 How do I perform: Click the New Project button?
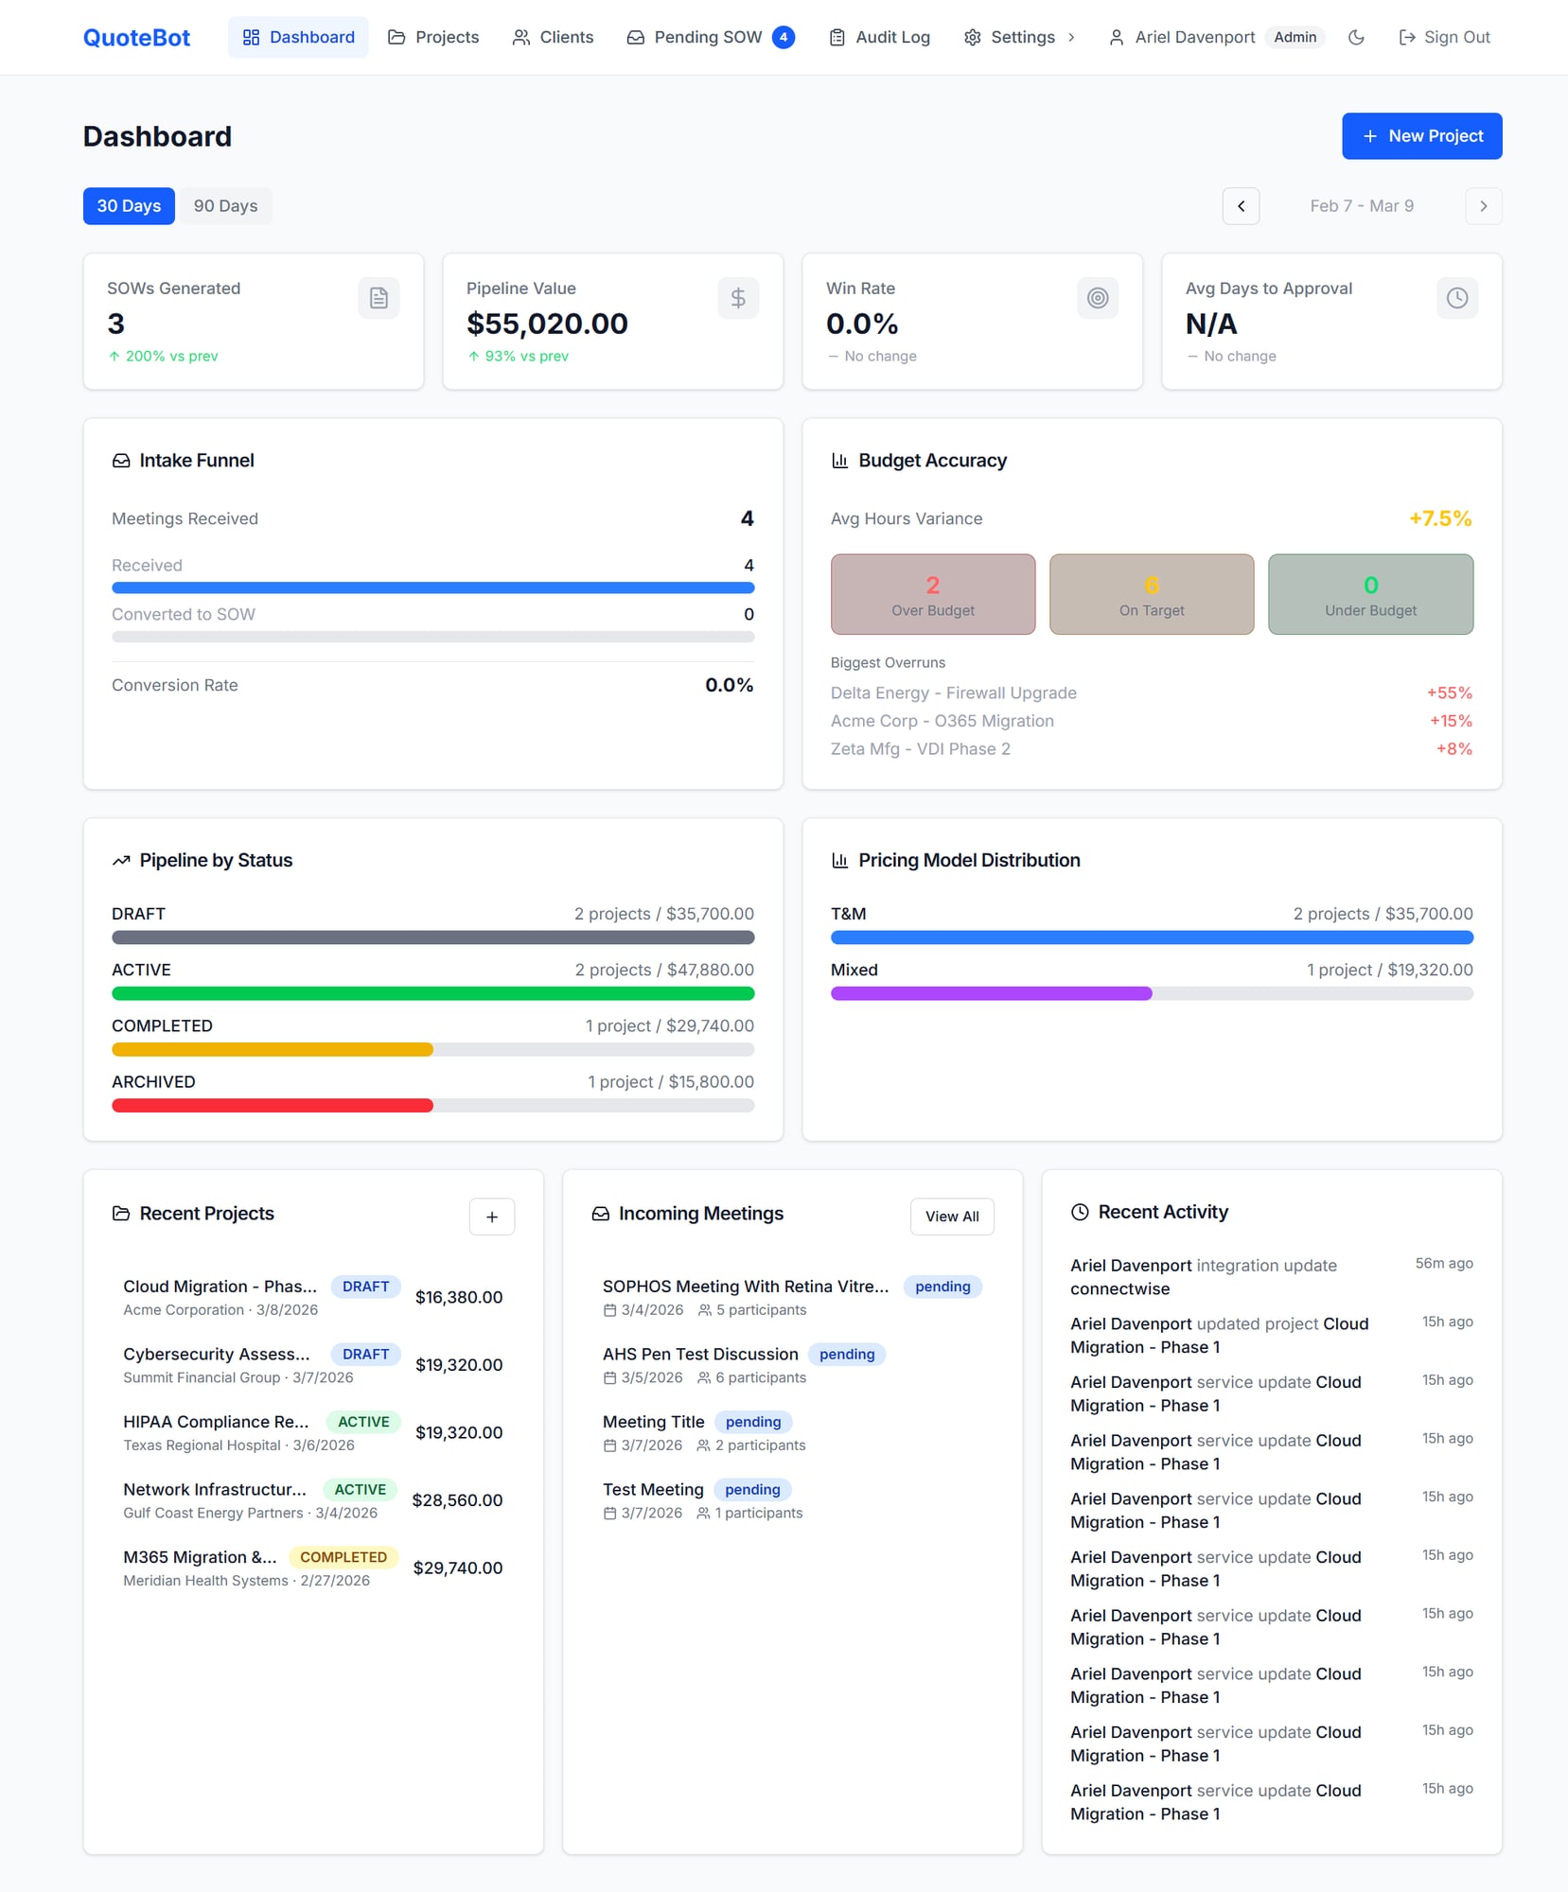1421,135
